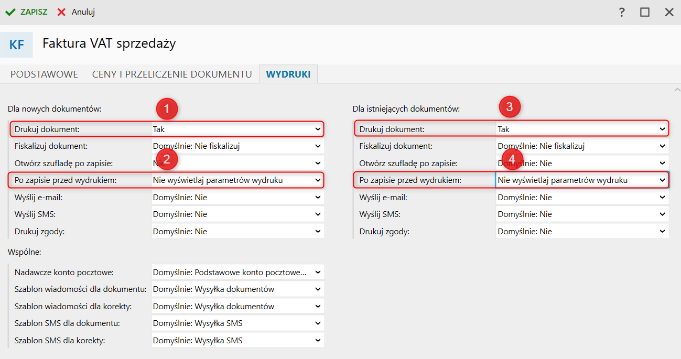Open Szablon wiadomości dla dokumentu dropdown
Viewport: 681px width, 359px height.
[237, 289]
